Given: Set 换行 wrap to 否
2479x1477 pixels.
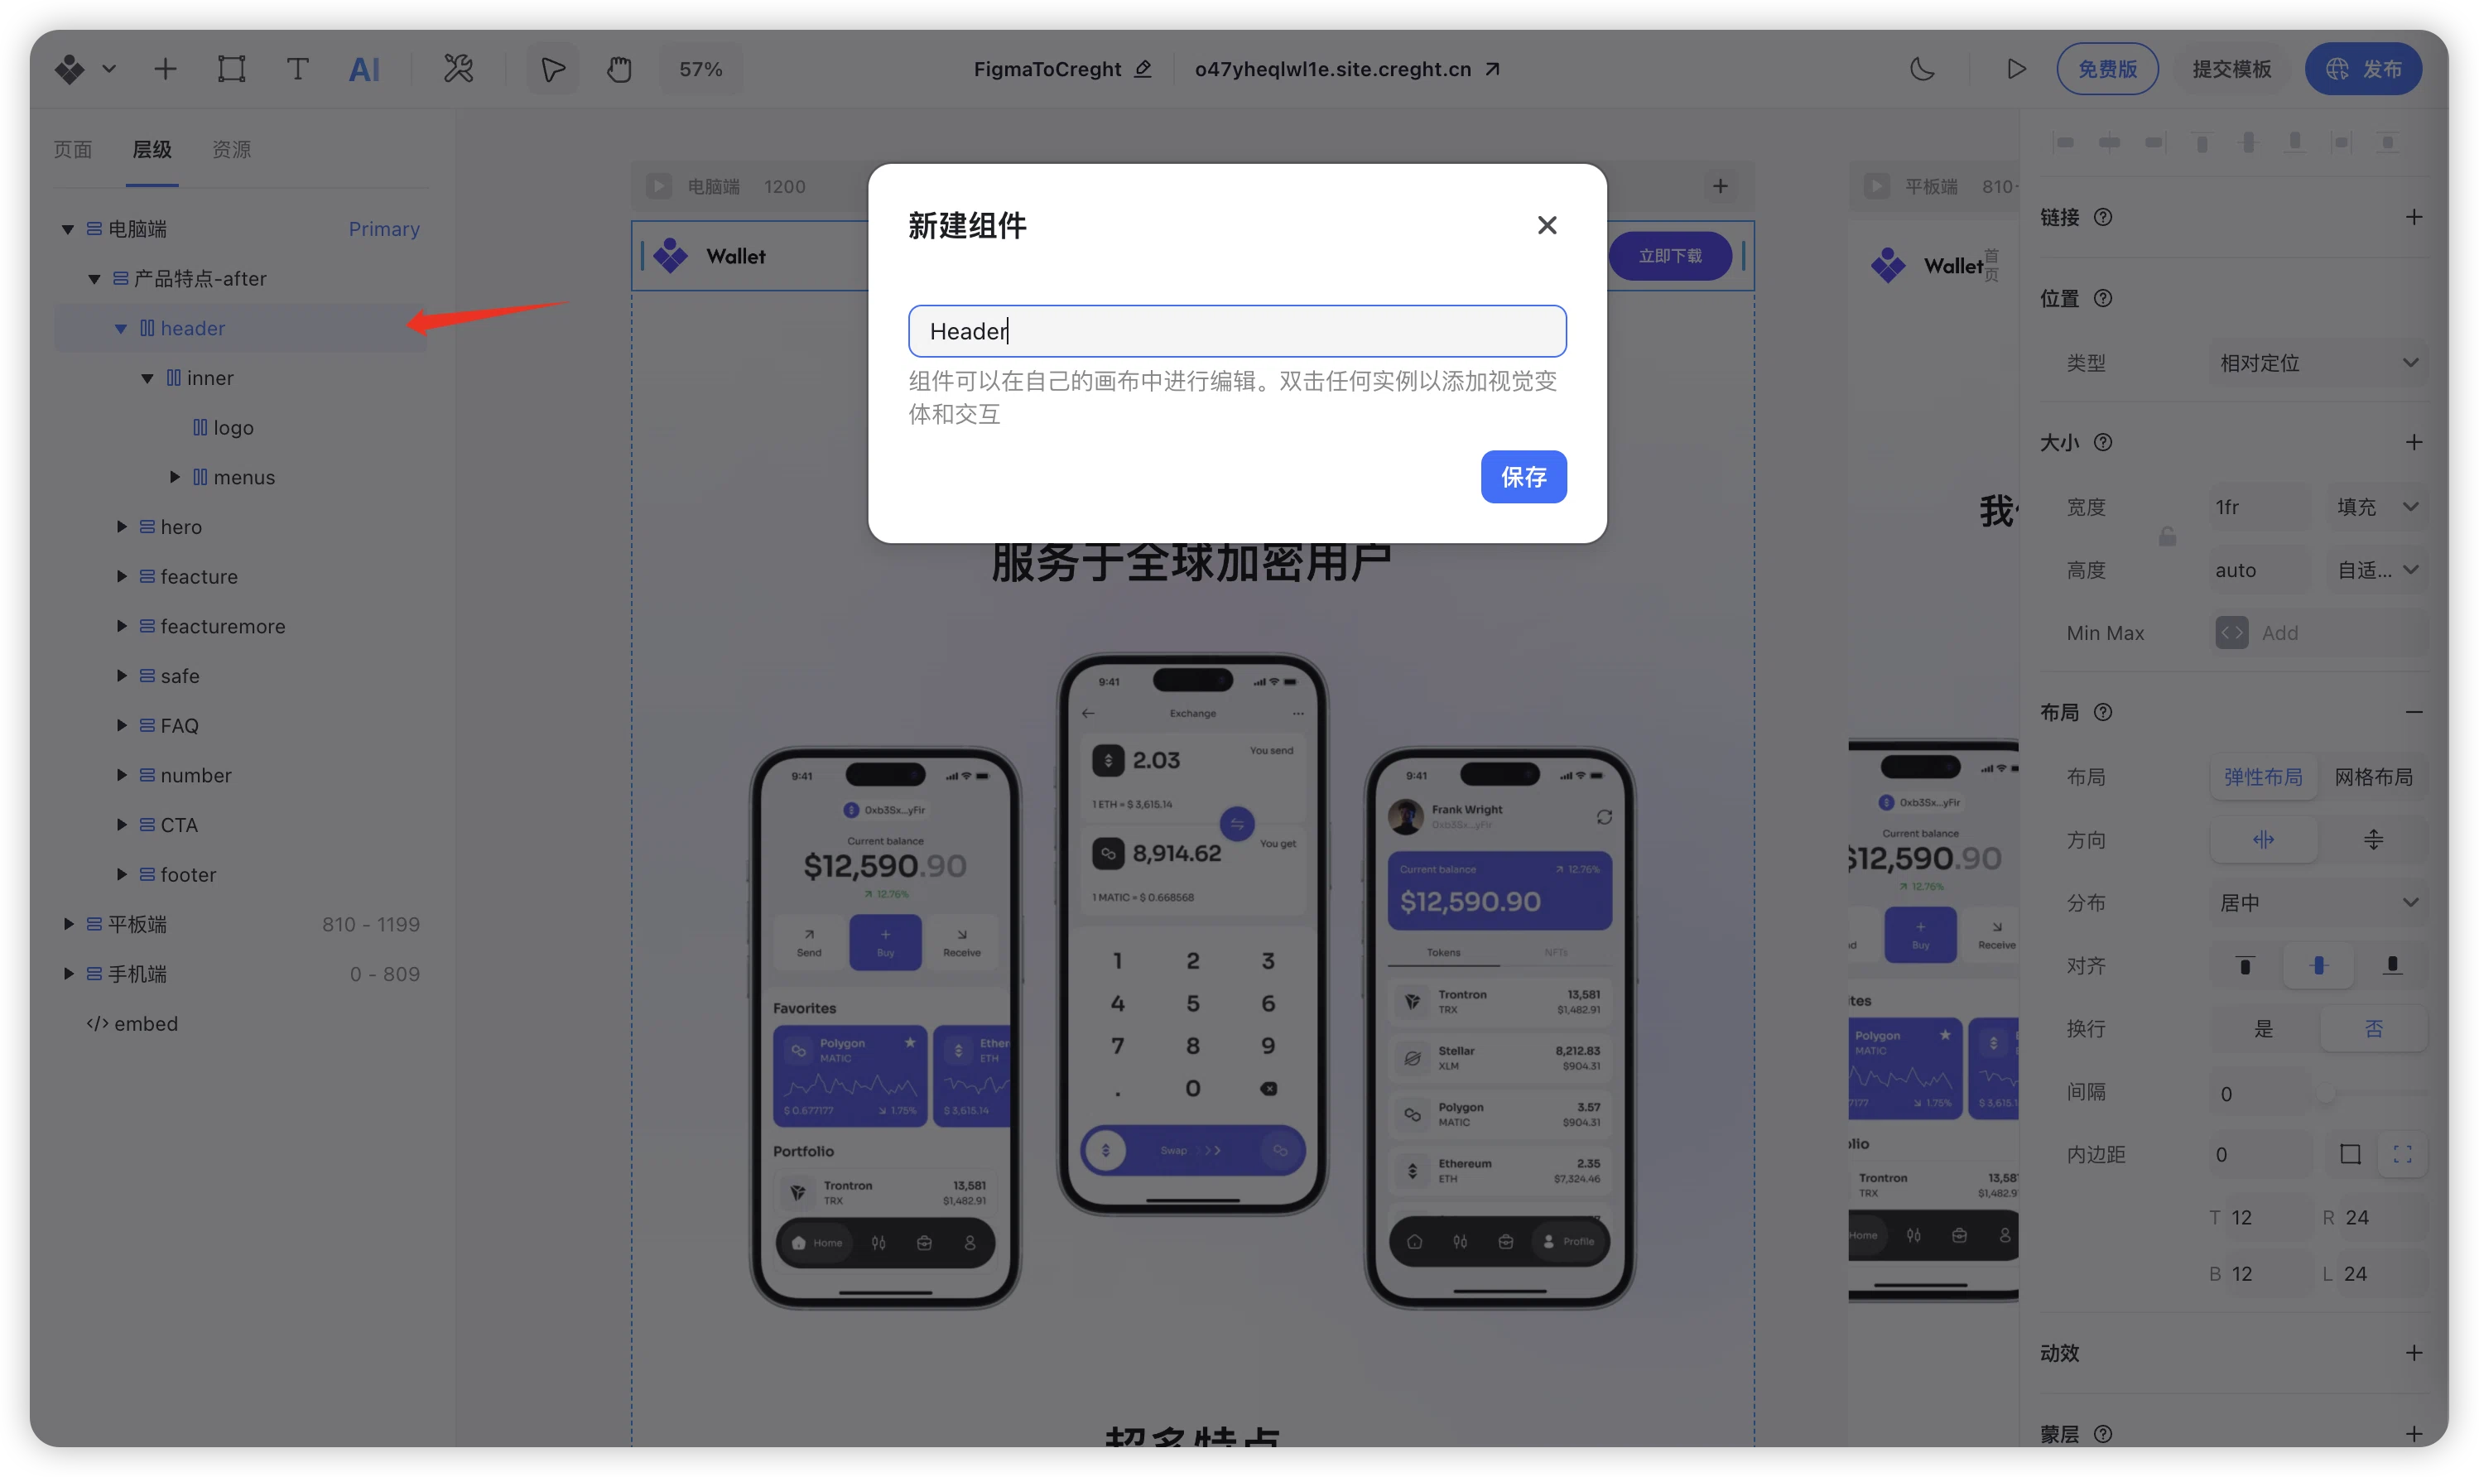Looking at the screenshot, I should pyautogui.click(x=2374, y=1029).
